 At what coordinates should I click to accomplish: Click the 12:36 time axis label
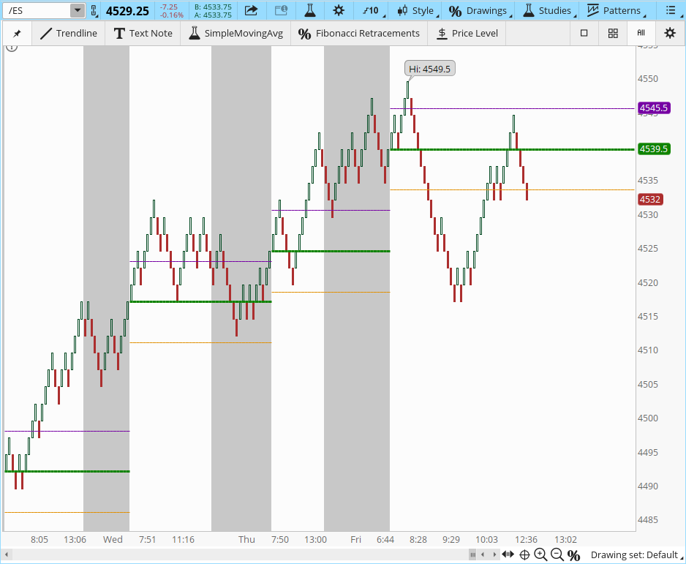click(526, 539)
